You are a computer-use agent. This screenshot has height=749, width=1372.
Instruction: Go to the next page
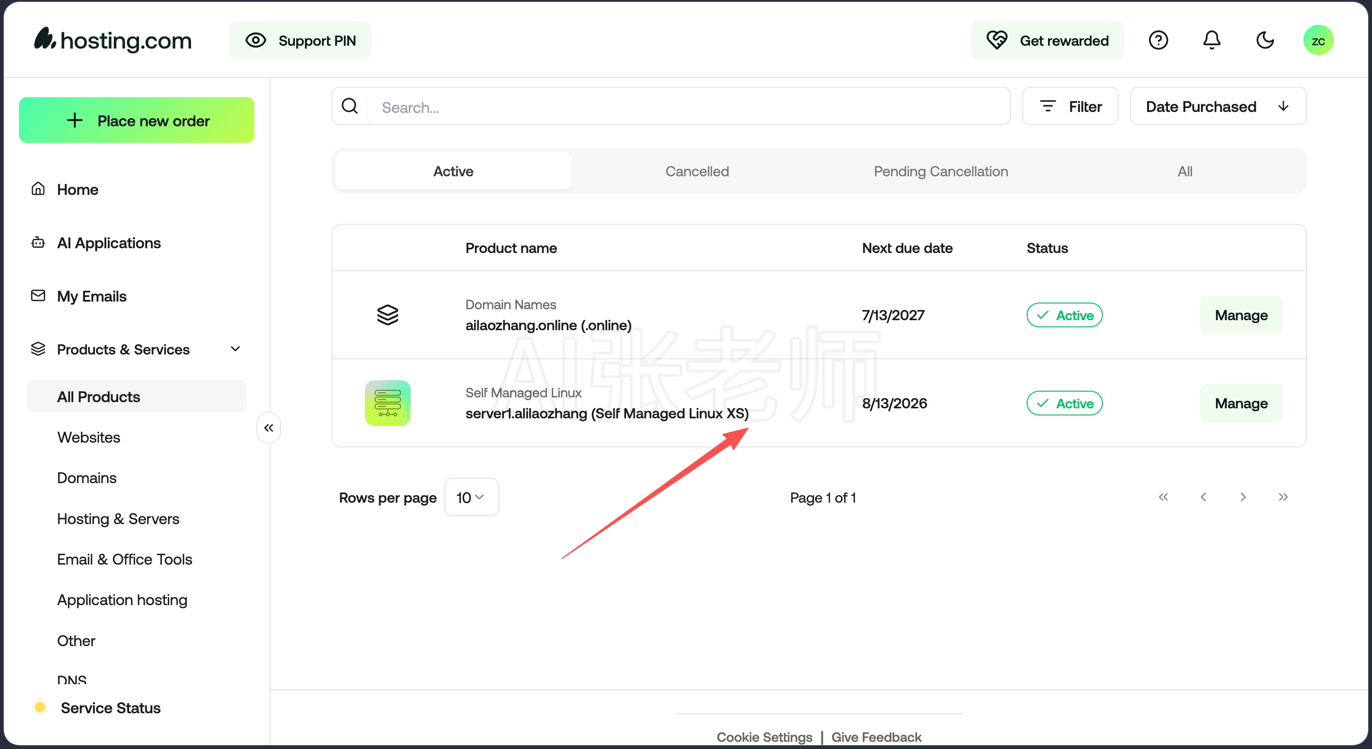click(x=1243, y=497)
